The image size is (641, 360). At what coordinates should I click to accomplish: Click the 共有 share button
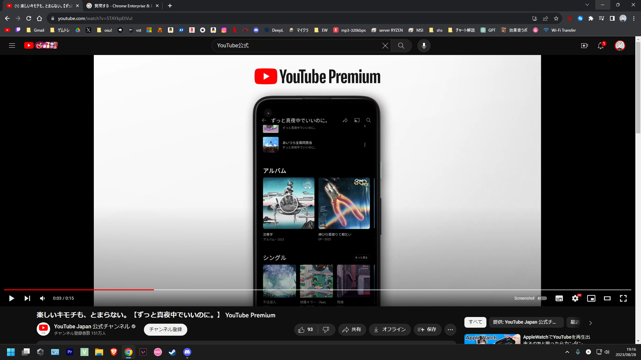352,330
